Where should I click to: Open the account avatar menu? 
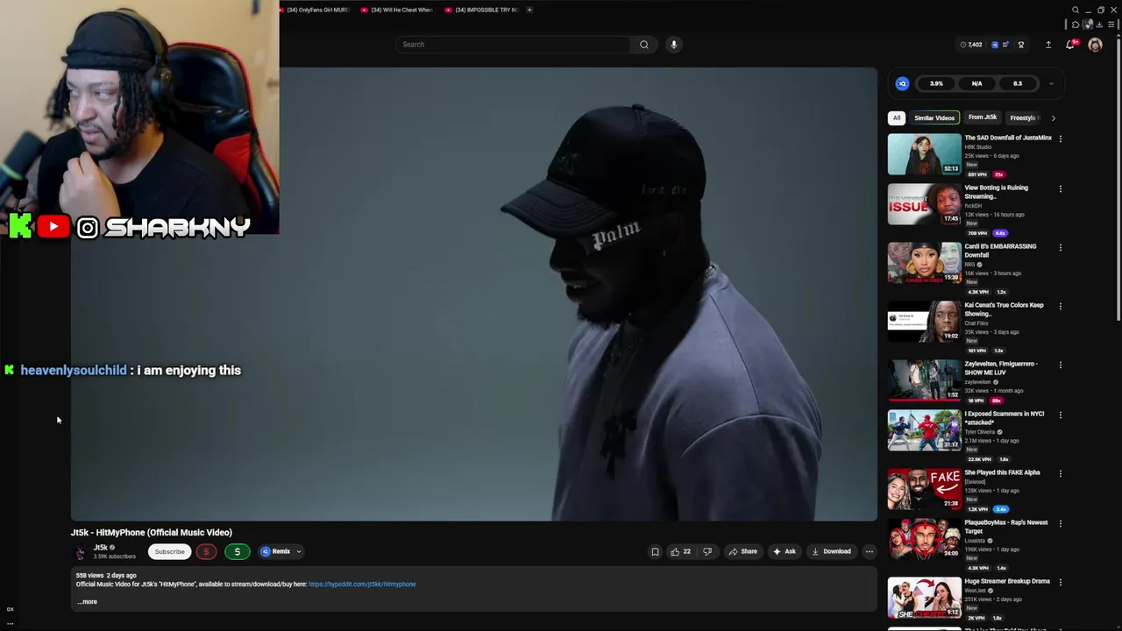point(1095,45)
